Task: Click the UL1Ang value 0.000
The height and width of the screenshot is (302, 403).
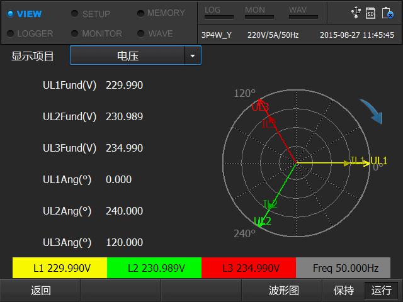Action: click(x=119, y=179)
